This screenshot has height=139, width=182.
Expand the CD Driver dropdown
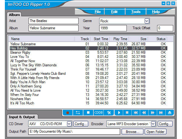(x=69, y=124)
